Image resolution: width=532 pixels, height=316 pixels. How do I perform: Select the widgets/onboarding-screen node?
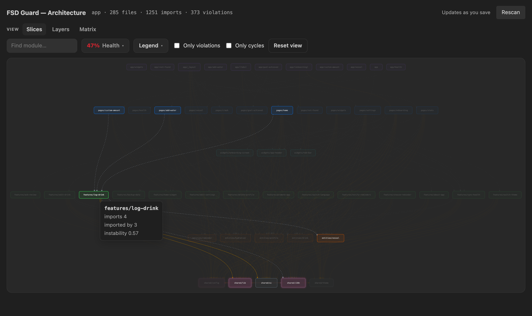(x=235, y=153)
